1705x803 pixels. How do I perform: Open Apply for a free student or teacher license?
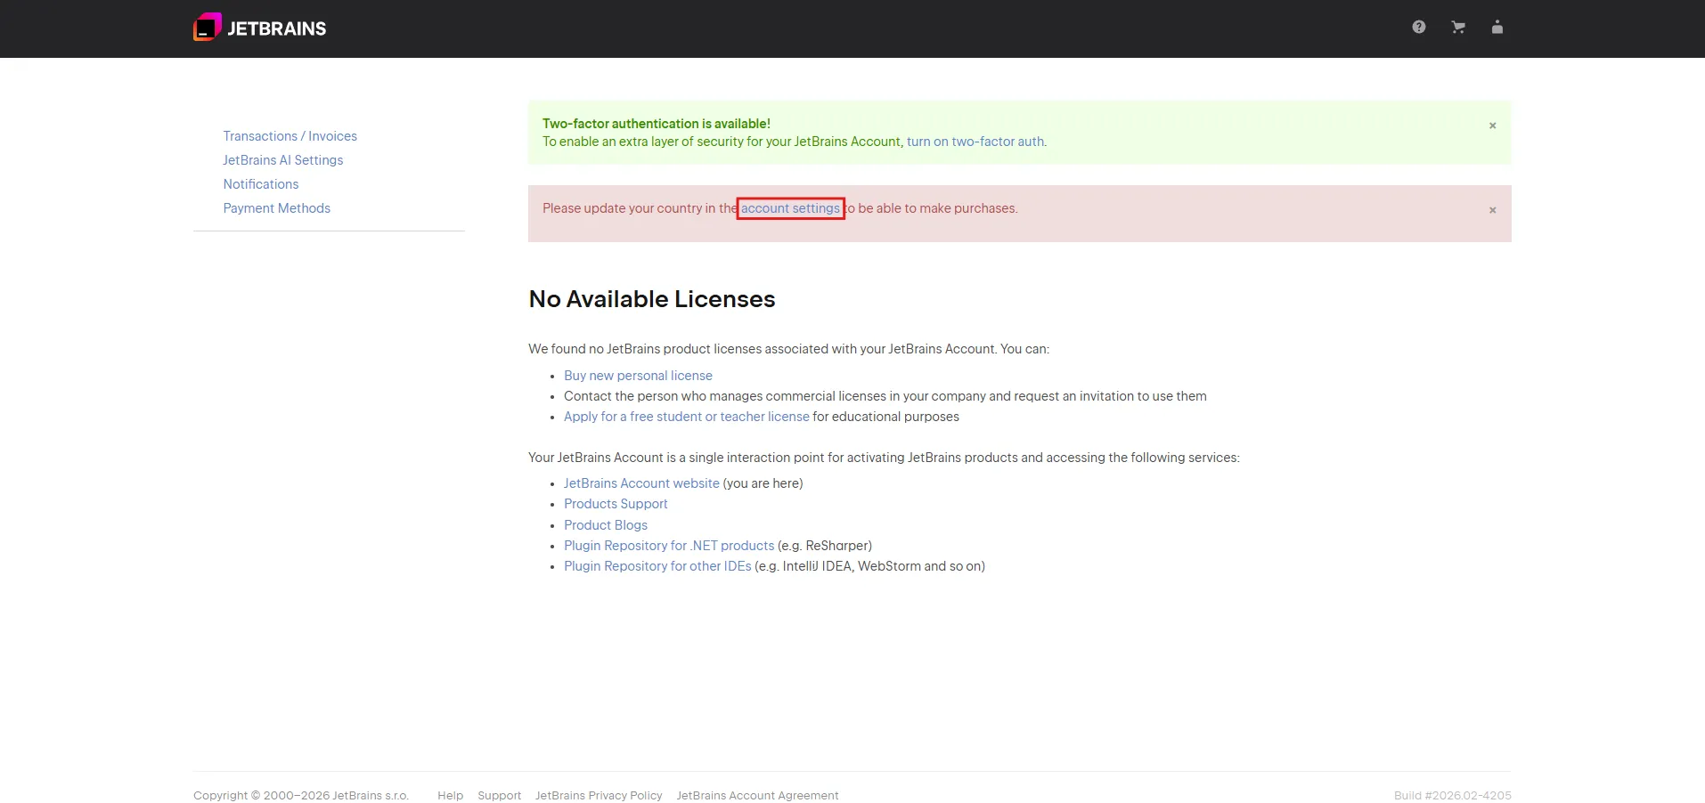coord(687,417)
